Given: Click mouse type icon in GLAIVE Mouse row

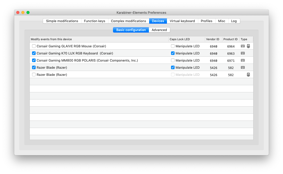Looking at the screenshot, I should point(248,46).
